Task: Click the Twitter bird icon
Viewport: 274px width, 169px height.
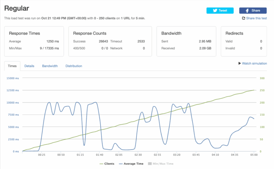Action: (x=215, y=10)
